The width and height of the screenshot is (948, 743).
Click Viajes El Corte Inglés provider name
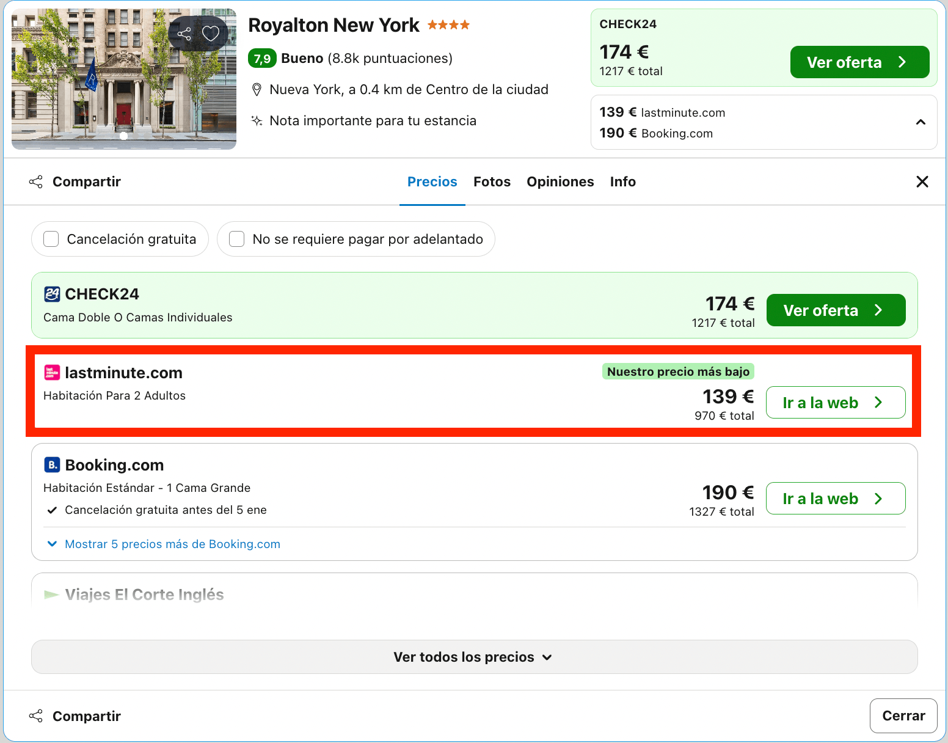144,595
